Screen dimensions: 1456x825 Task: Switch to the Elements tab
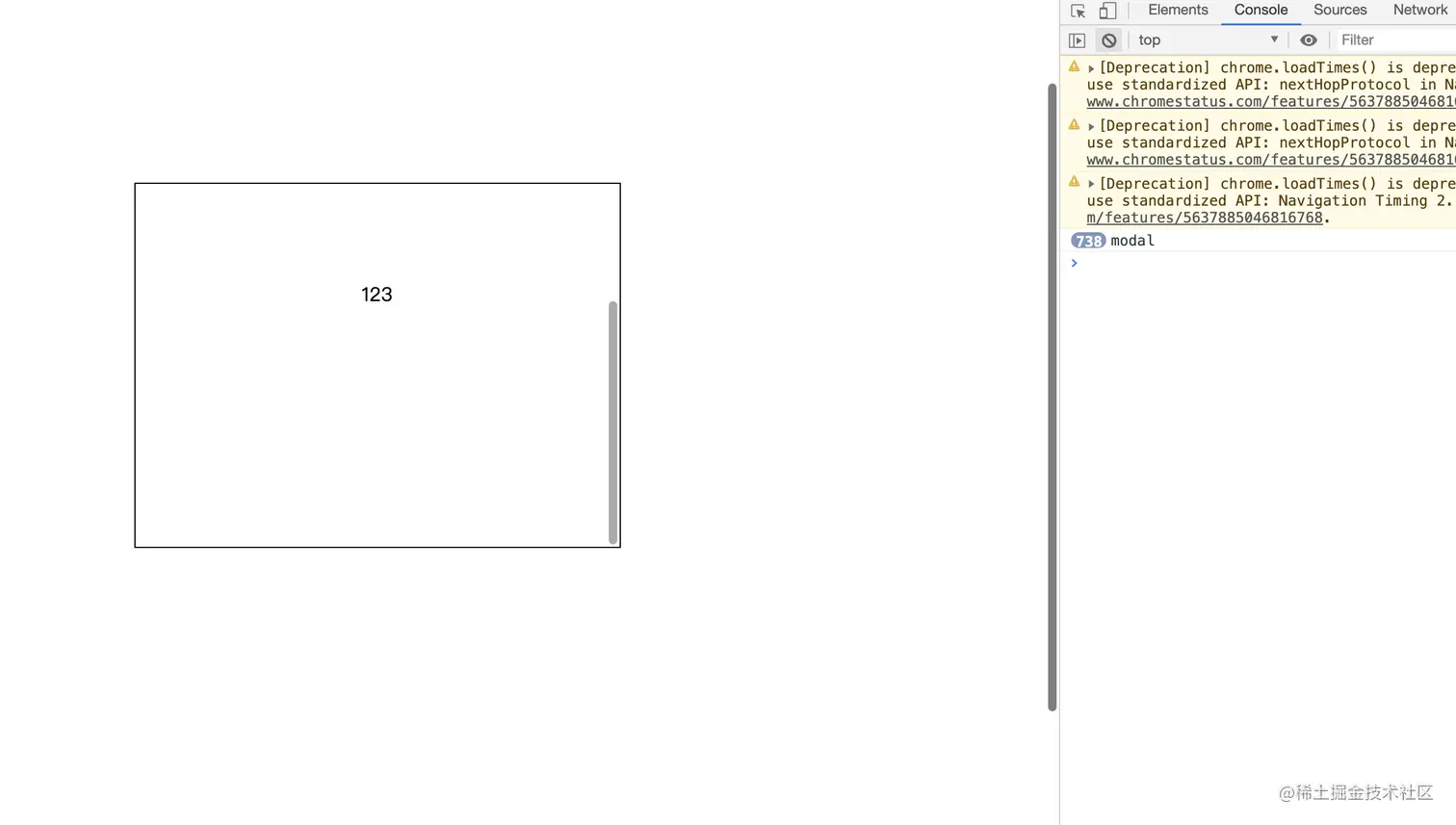[1178, 11]
